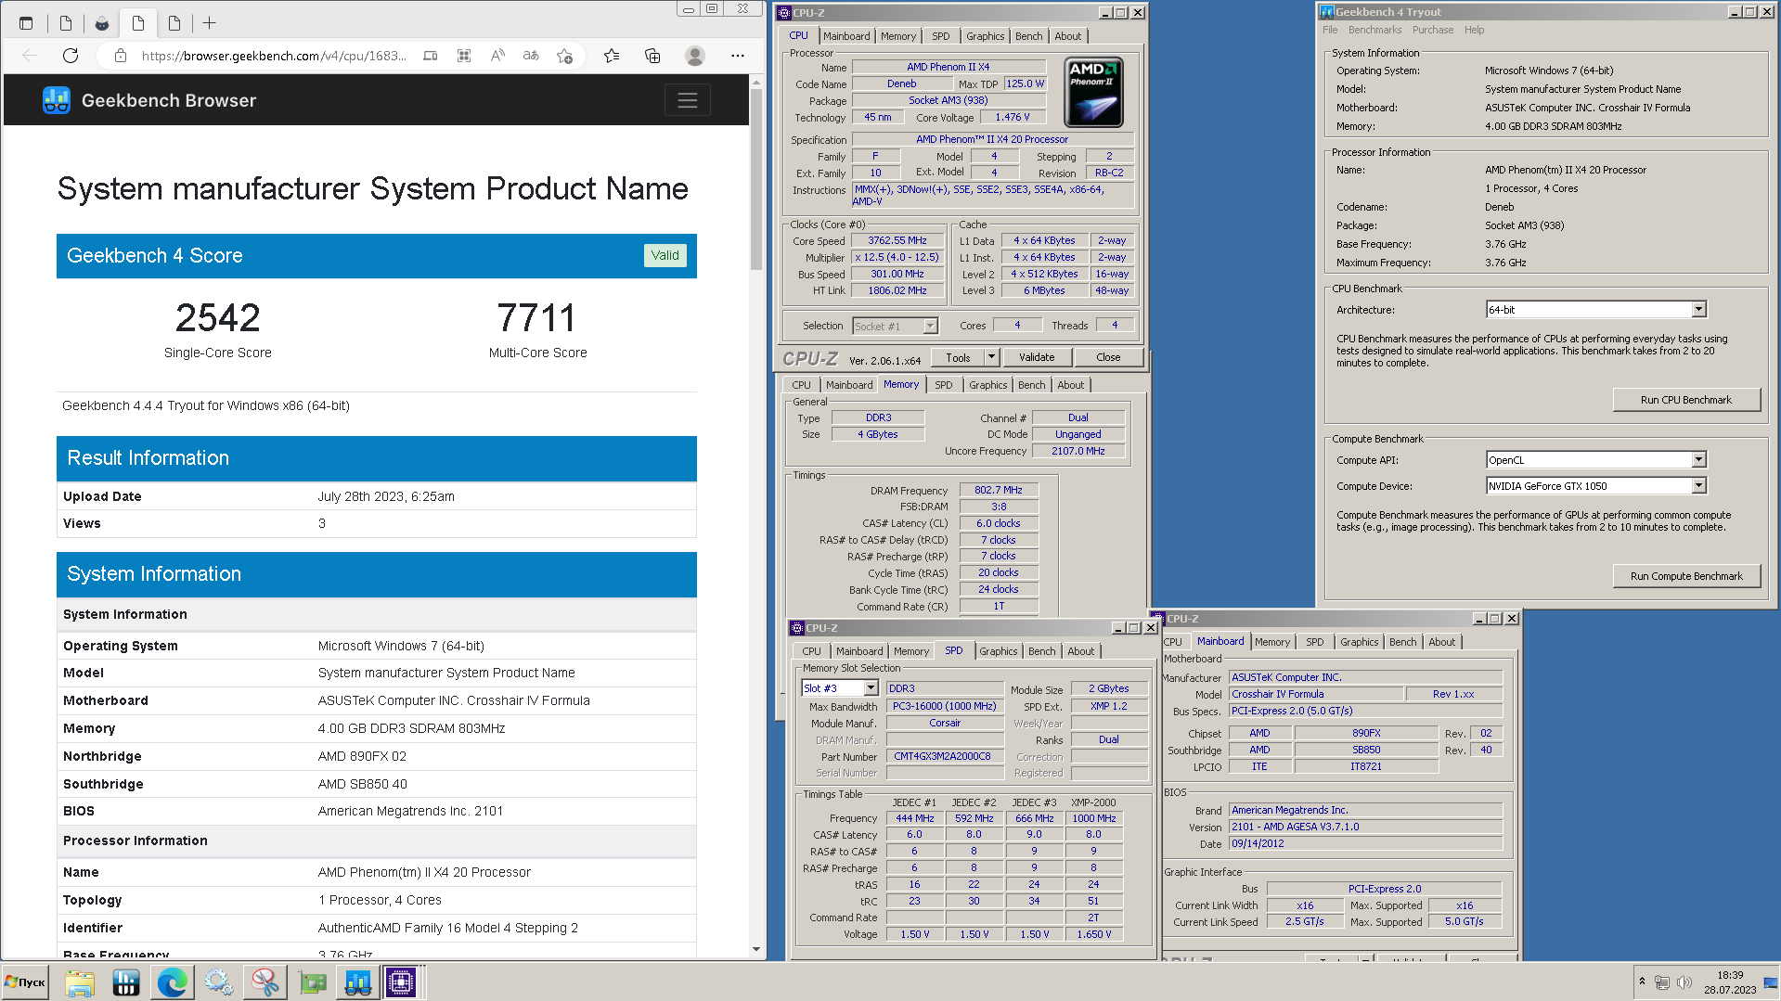
Task: Switch to the browser tab with cat-face favicon
Action: coord(102,23)
